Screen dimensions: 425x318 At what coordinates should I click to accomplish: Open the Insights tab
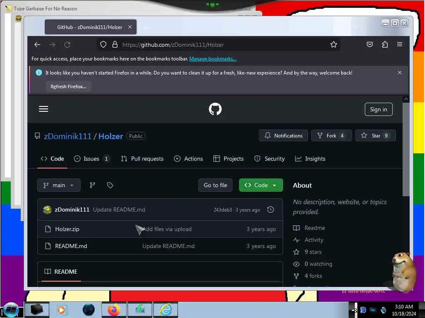[x=310, y=159]
